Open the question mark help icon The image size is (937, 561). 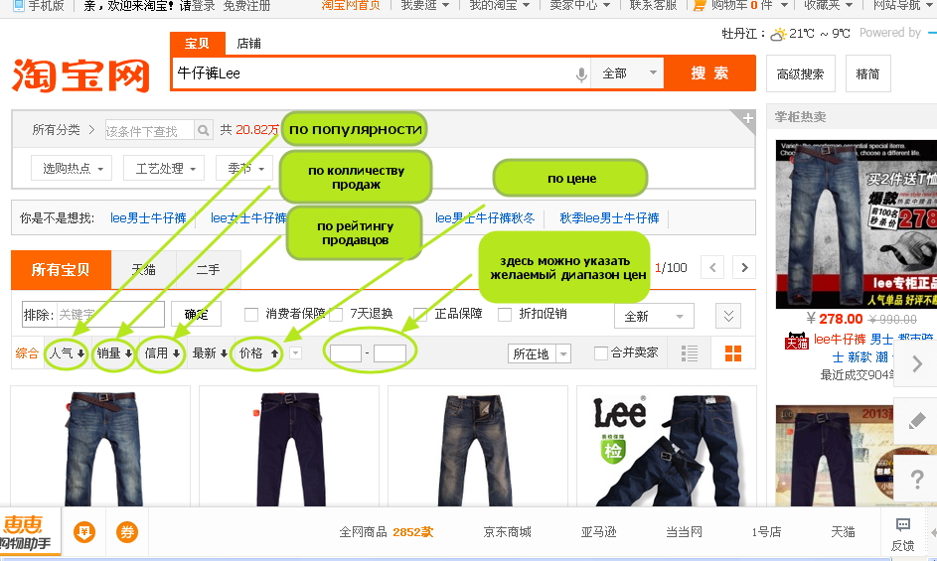click(x=917, y=479)
